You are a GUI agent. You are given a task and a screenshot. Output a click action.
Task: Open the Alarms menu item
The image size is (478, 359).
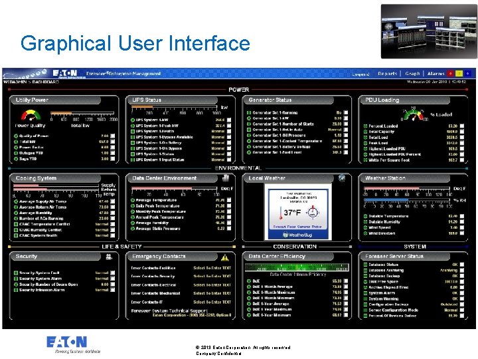(436, 74)
